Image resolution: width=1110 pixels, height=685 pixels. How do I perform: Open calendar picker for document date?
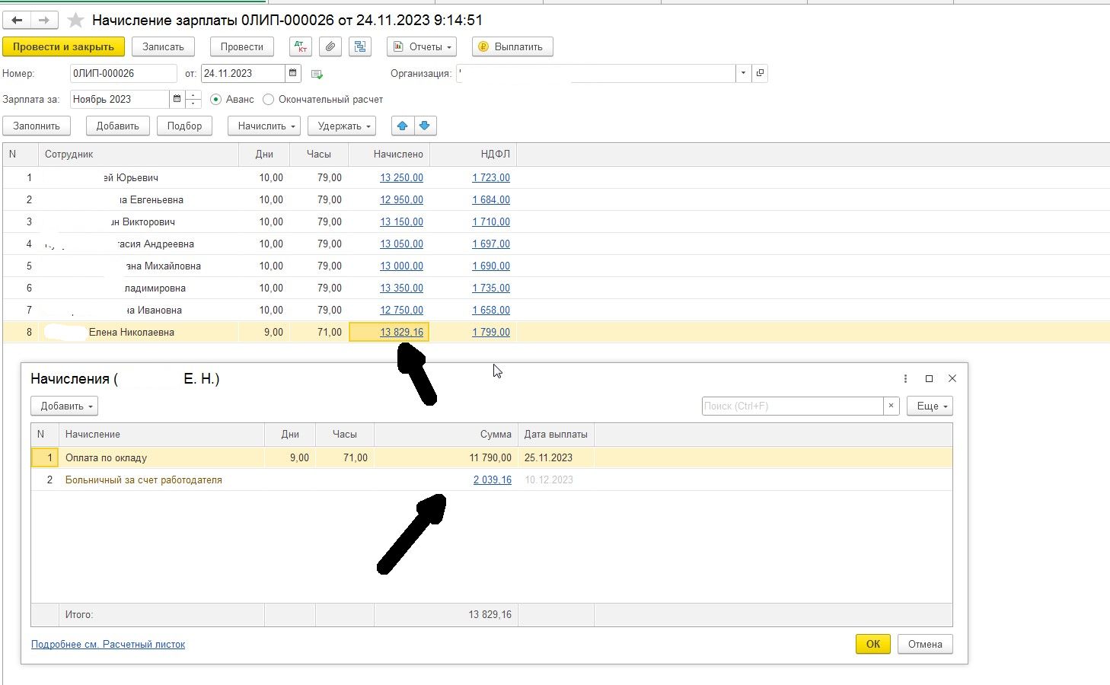pyautogui.click(x=293, y=73)
